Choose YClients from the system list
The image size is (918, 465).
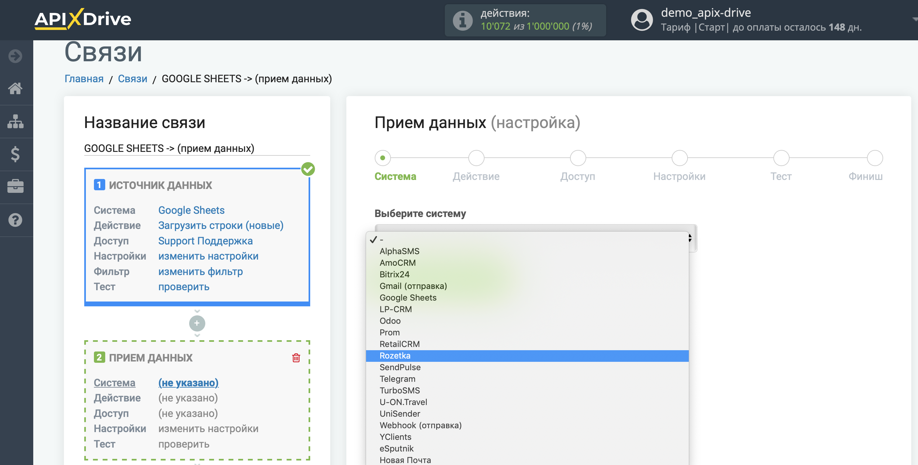(527, 437)
